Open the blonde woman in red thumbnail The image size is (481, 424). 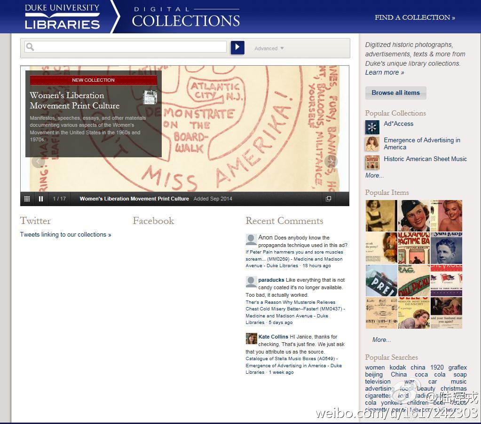[x=446, y=216]
